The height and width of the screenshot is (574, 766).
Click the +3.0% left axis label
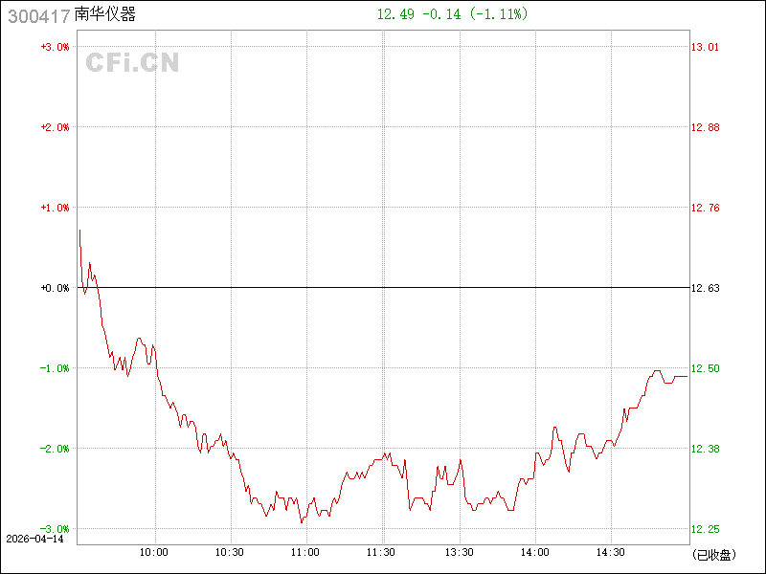(x=54, y=47)
